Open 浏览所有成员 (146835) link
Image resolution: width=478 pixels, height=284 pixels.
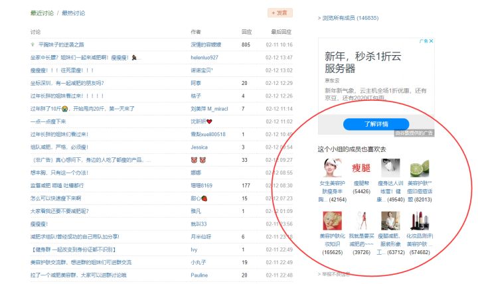click(350, 19)
